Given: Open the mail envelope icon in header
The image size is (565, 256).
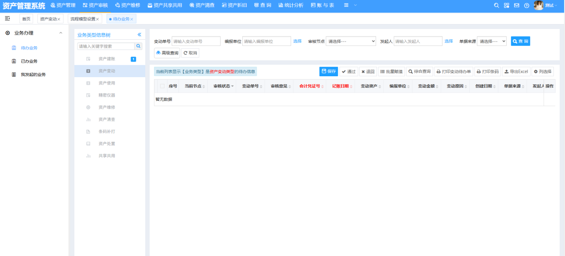Looking at the screenshot, I should 516,5.
